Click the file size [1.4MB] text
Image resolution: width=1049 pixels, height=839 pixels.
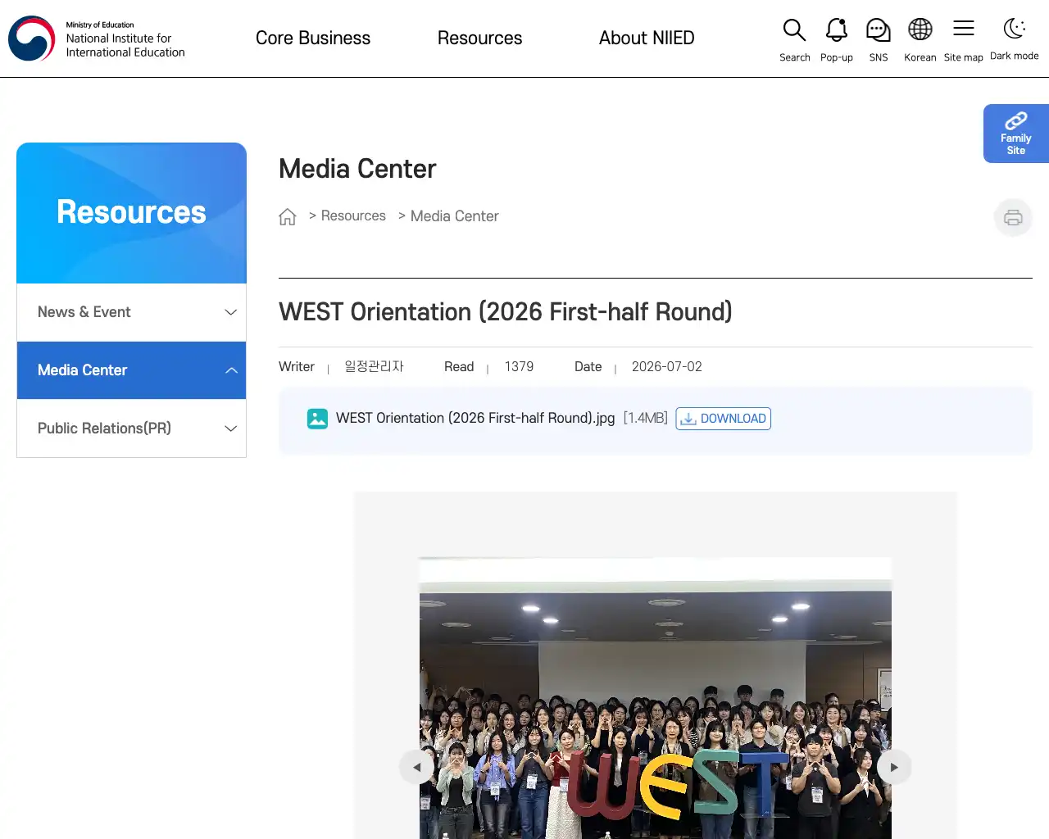(x=646, y=418)
